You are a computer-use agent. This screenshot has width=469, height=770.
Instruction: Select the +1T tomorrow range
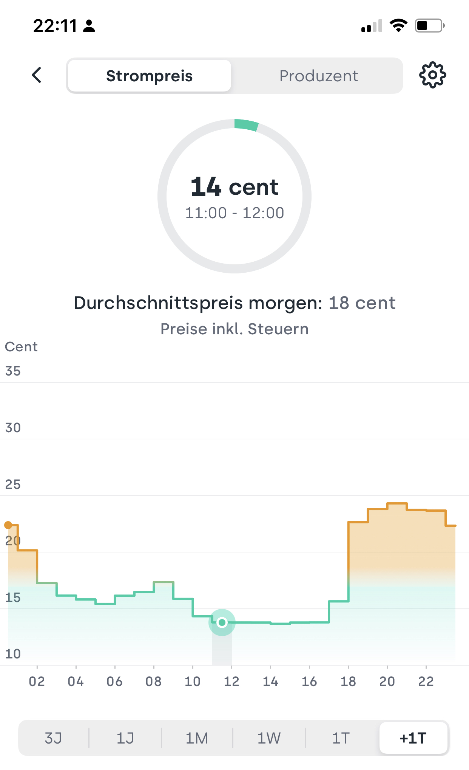click(x=413, y=738)
